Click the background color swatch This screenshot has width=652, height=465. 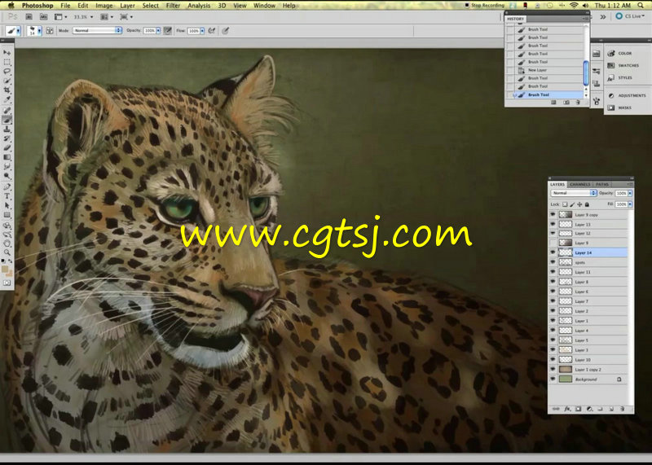tap(9, 273)
